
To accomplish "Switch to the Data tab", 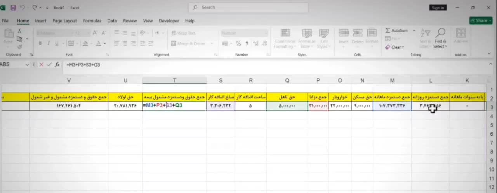I will point(112,21).
